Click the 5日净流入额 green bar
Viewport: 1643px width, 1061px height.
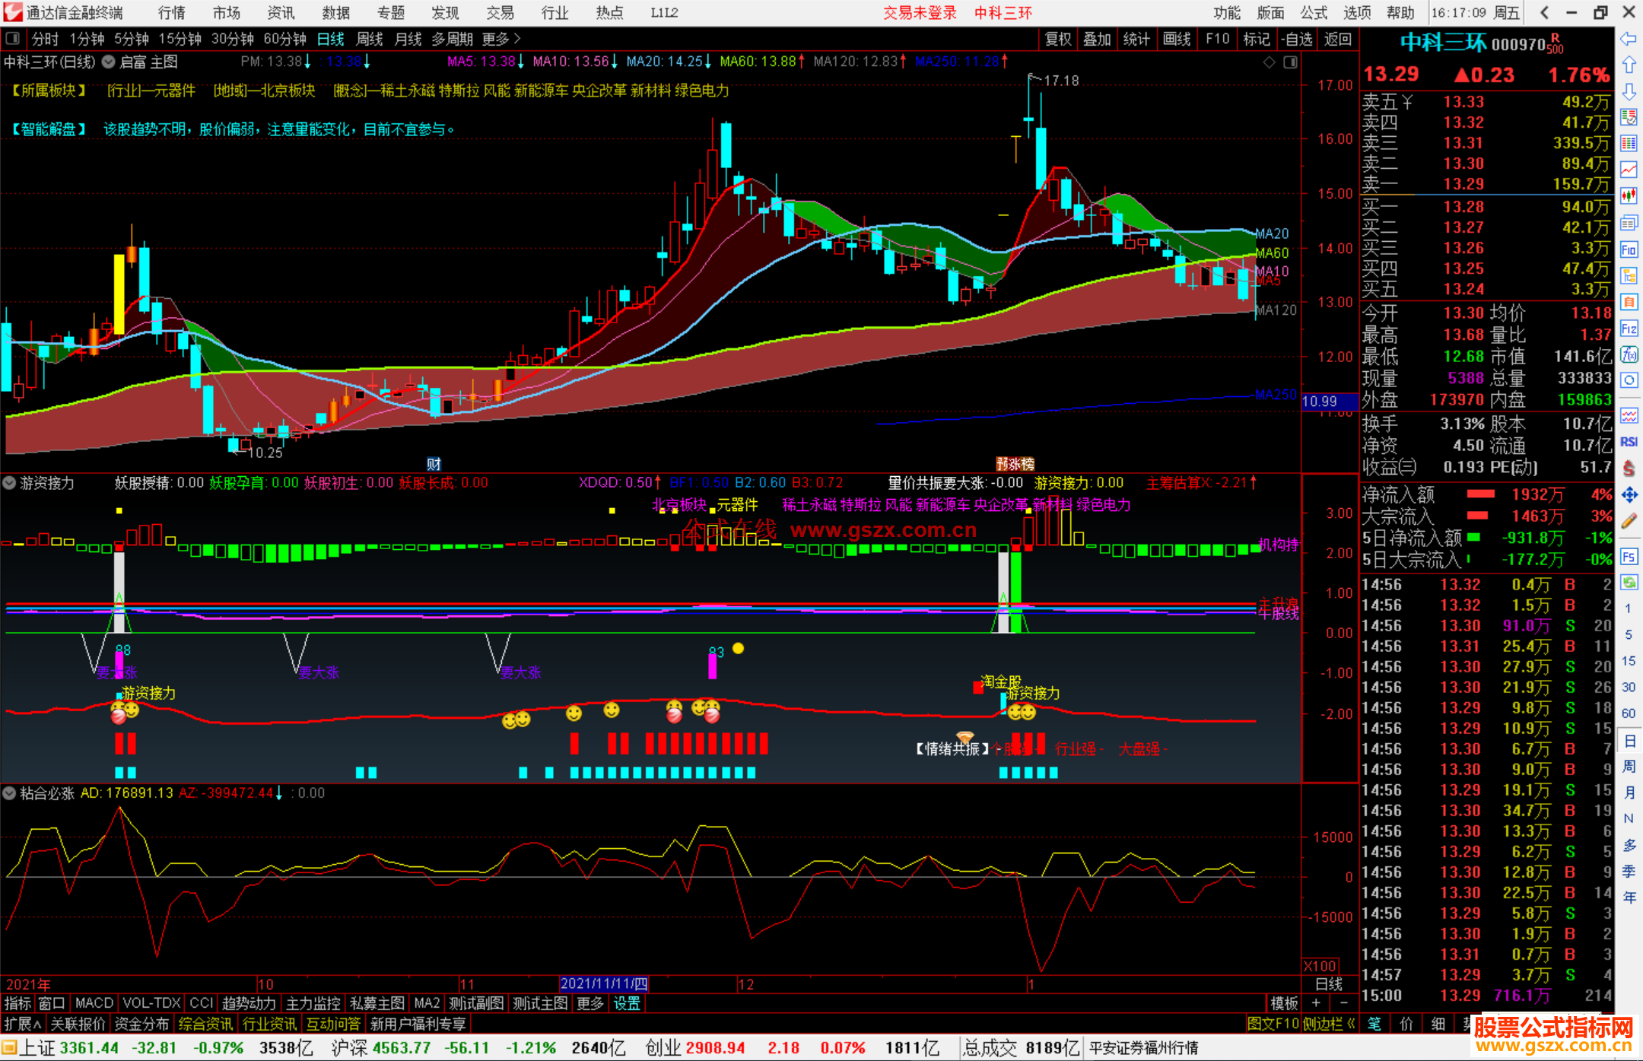pyautogui.click(x=1473, y=538)
